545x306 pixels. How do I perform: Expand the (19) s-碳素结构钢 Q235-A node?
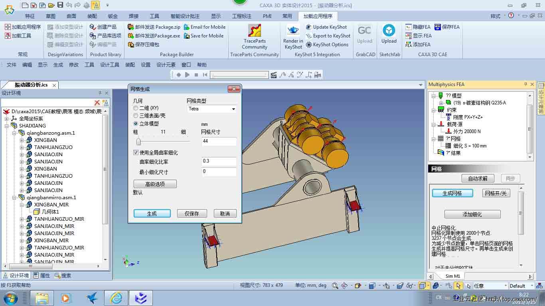(441, 103)
